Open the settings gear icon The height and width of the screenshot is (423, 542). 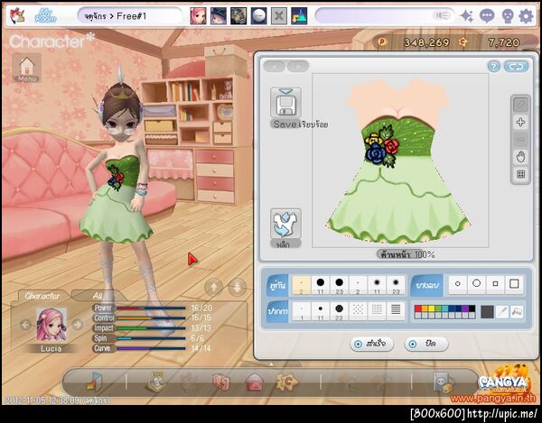coord(526,16)
